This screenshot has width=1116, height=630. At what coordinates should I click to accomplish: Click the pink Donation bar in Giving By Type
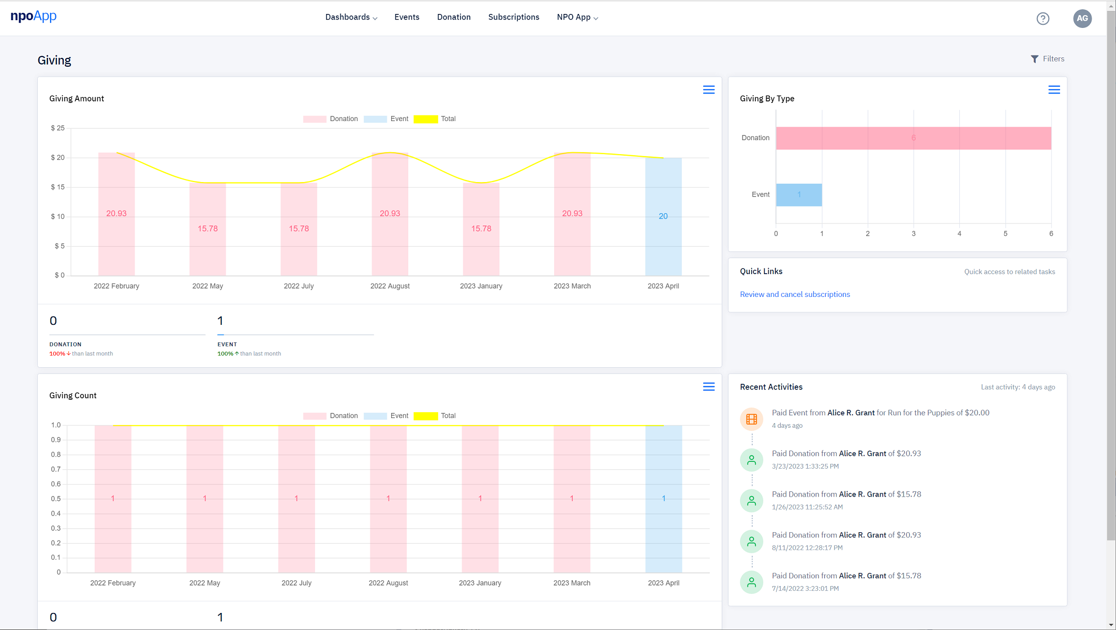click(913, 138)
